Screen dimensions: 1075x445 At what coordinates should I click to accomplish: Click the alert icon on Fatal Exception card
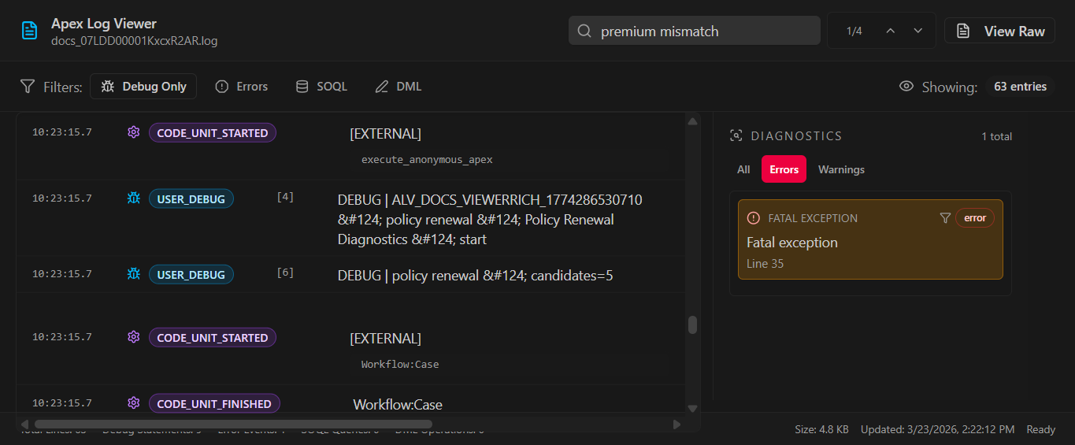(754, 218)
